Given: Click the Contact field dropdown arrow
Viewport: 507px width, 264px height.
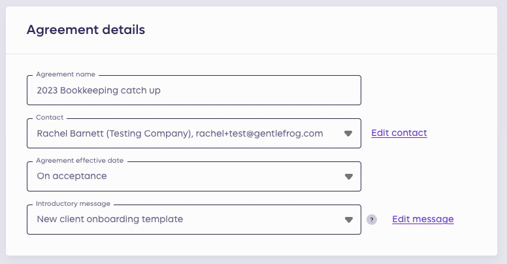Looking at the screenshot, I should [x=348, y=133].
